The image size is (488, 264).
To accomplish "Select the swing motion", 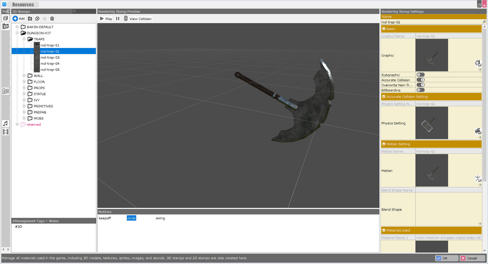I will click(x=160, y=218).
